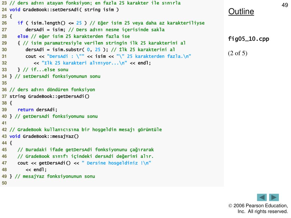
Task: Click "setDersAdi fonksiyonunun sonu" comment
Action: click(x=57, y=76)
